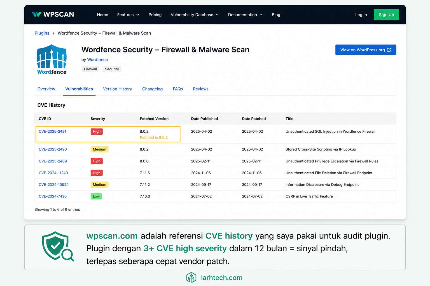
Task: Click the CVE History heading
Action: tap(51, 105)
